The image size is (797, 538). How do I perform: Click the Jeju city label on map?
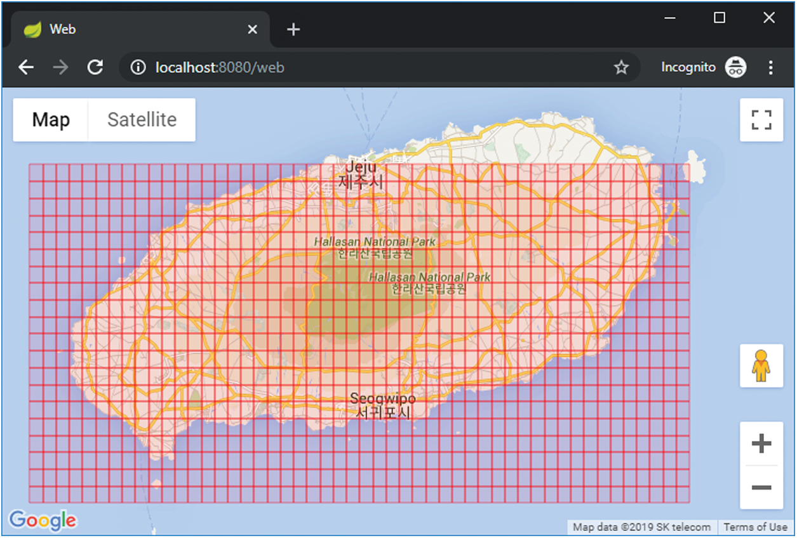click(361, 174)
